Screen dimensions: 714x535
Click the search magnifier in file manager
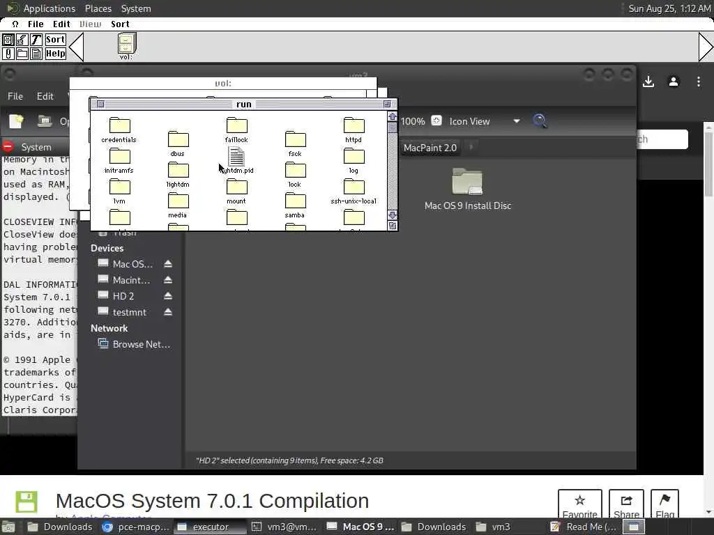point(540,121)
